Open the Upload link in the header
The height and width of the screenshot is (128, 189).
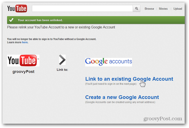pos(177,9)
